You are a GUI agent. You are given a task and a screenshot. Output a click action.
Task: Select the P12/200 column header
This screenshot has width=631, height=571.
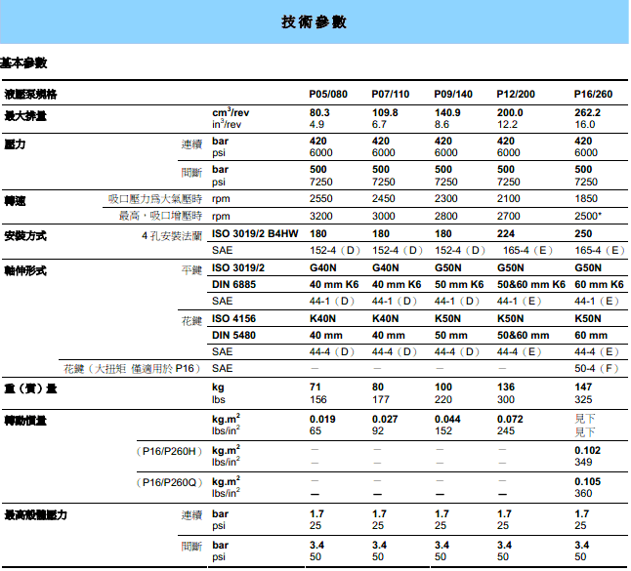(516, 95)
